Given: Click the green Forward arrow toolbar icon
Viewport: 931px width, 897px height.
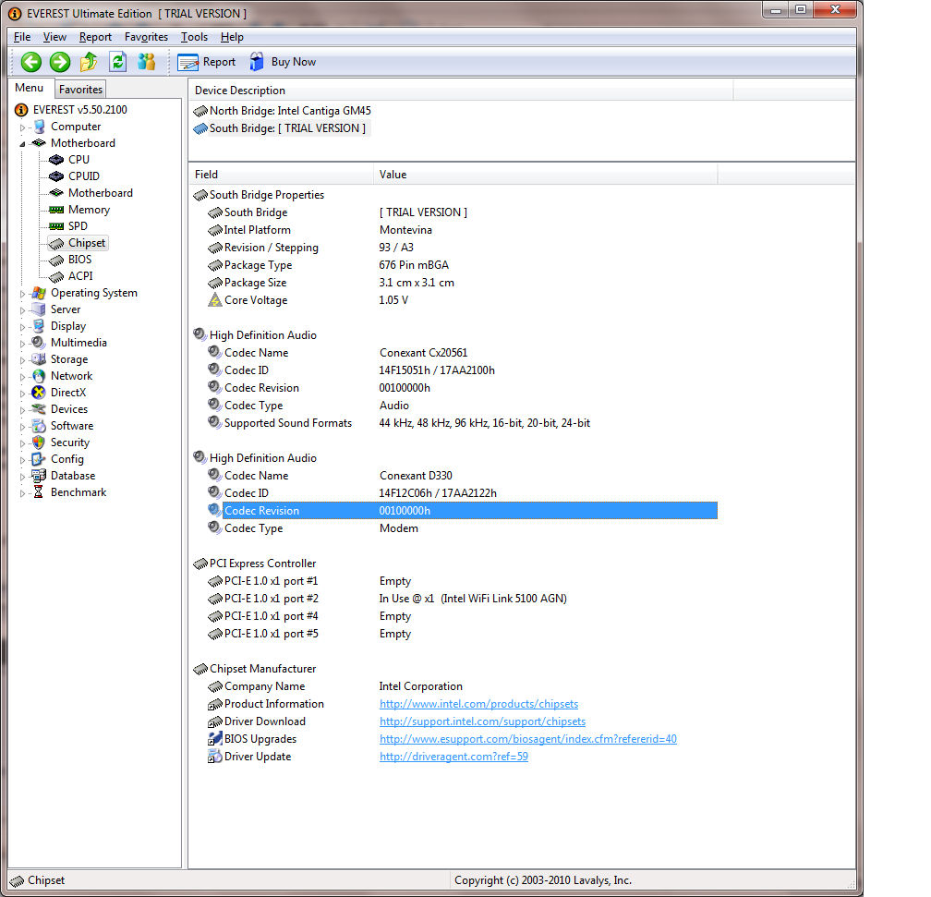Looking at the screenshot, I should (x=59, y=62).
